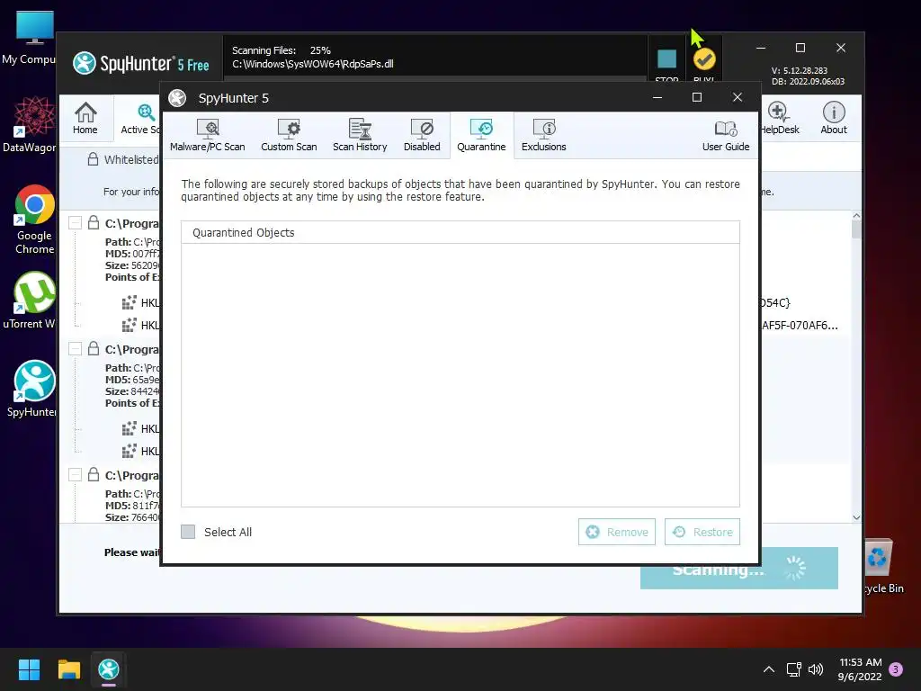Click the Remove button
The height and width of the screenshot is (691, 921).
pos(617,532)
